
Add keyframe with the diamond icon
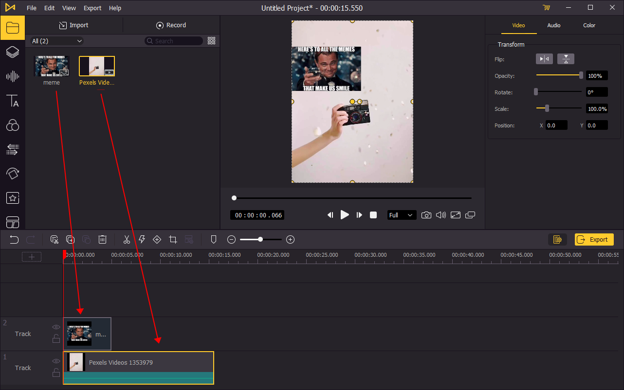pos(157,239)
